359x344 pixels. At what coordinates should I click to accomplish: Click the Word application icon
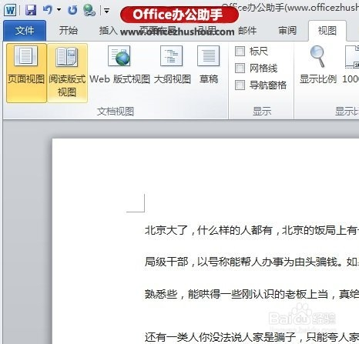tap(10, 10)
